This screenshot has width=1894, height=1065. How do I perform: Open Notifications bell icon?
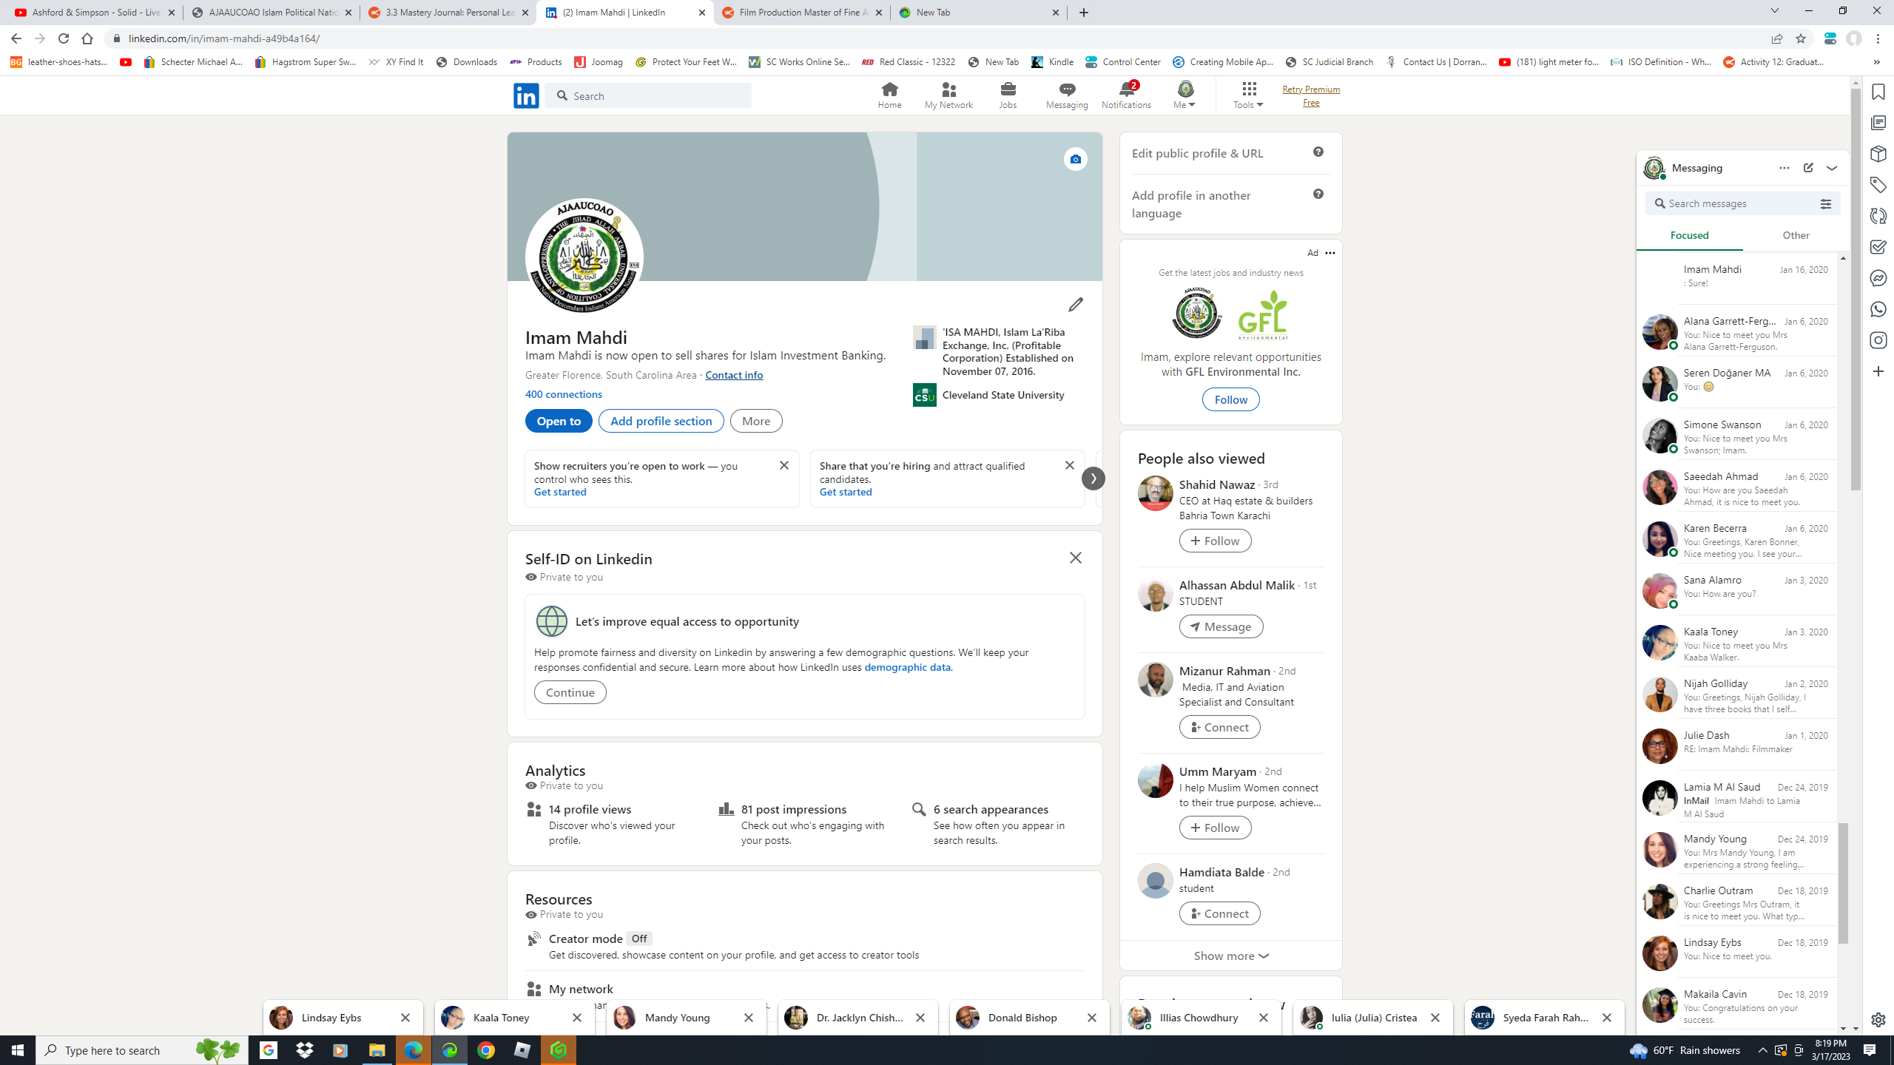pyautogui.click(x=1126, y=90)
